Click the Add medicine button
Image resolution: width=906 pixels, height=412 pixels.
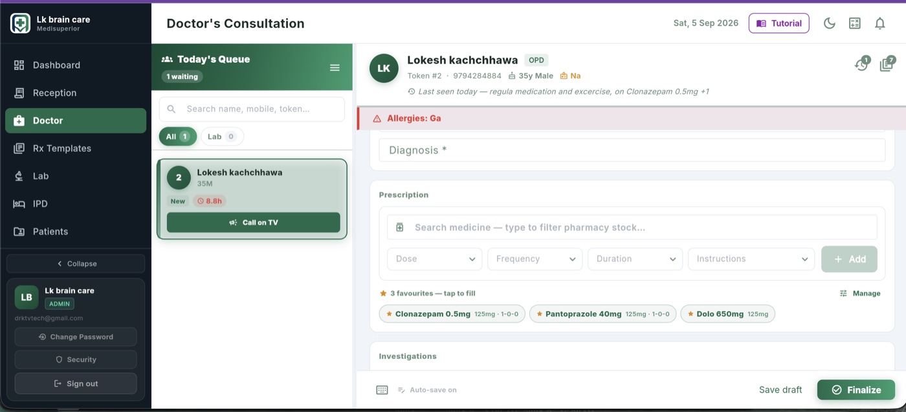849,259
